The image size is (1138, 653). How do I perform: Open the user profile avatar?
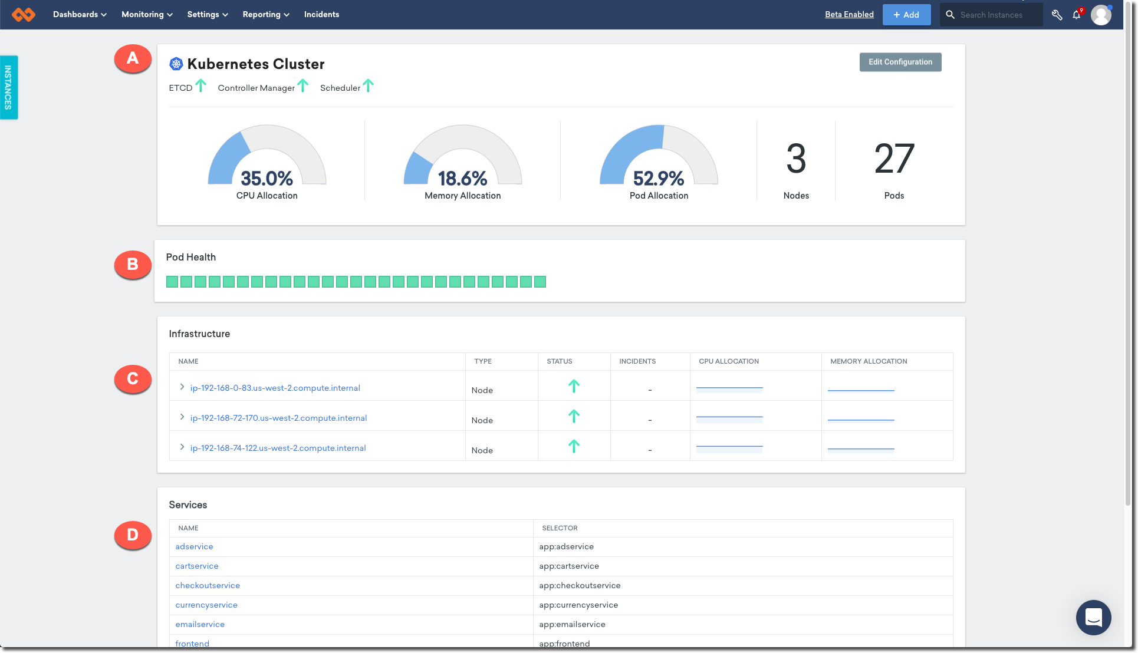tap(1100, 15)
